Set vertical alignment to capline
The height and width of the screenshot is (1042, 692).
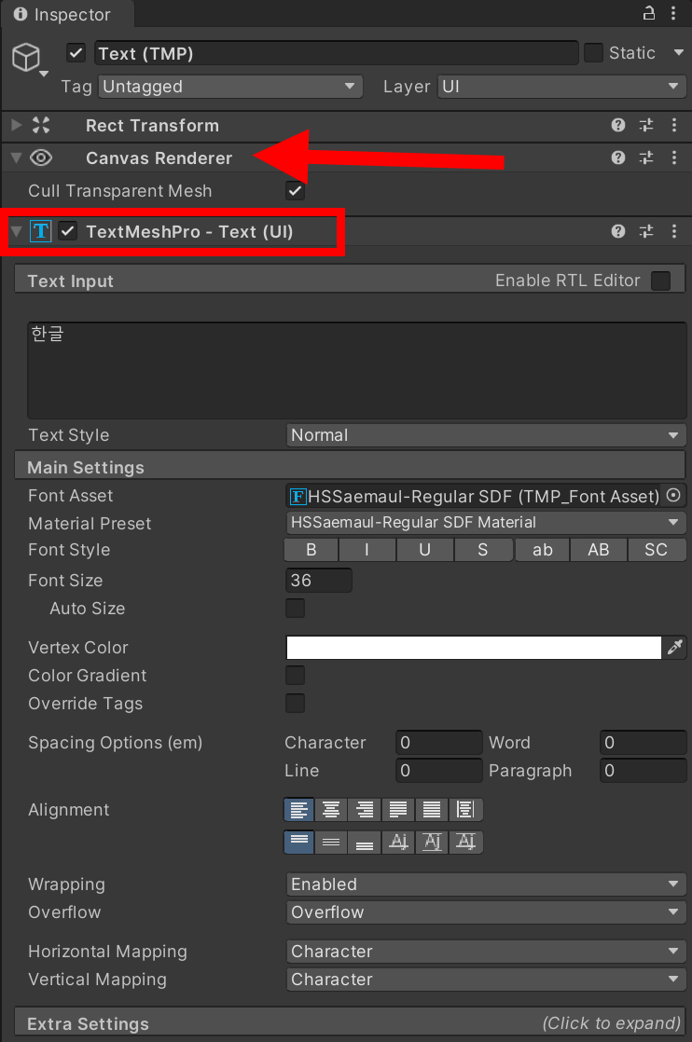click(x=466, y=842)
